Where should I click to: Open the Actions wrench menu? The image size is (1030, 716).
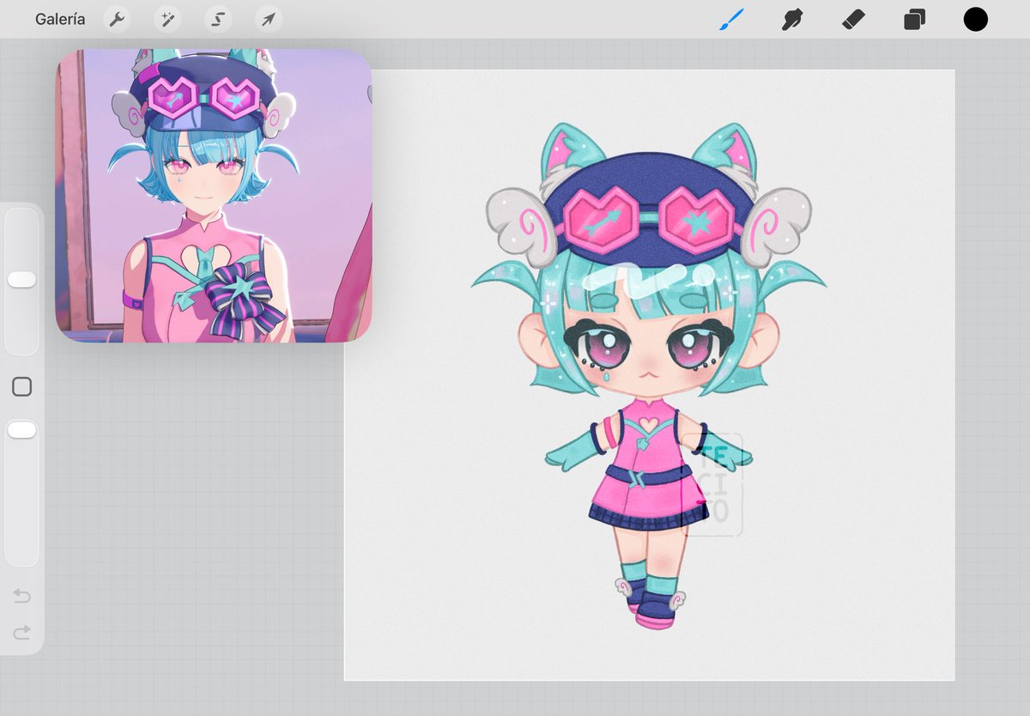[117, 19]
